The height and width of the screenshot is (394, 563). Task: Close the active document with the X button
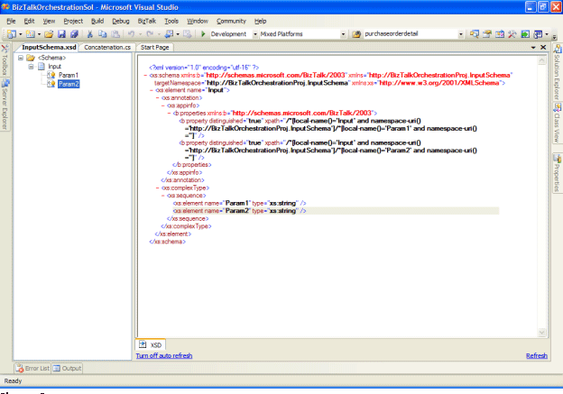coord(543,48)
